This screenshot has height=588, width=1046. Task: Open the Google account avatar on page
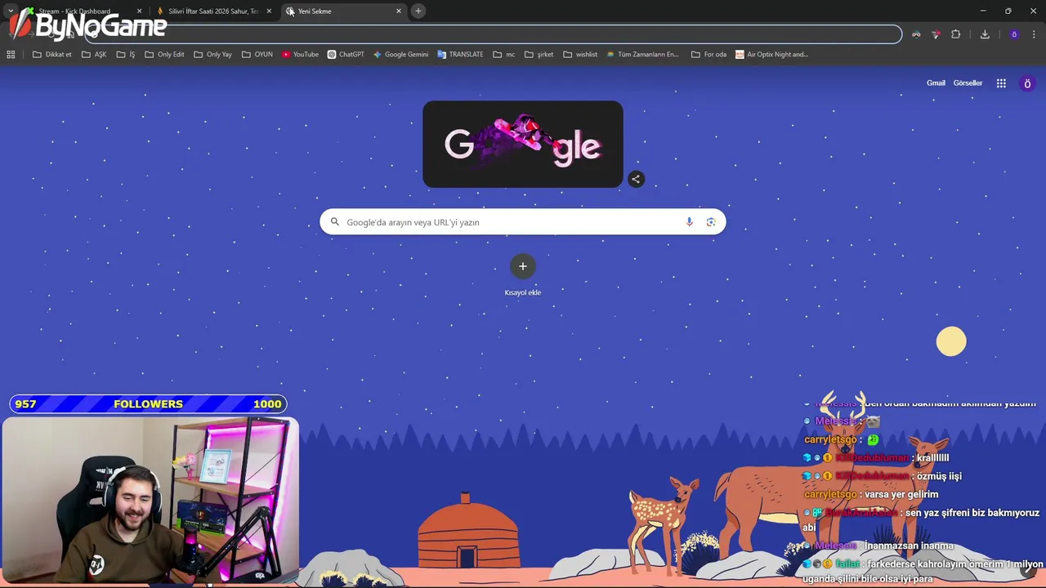[x=1028, y=83]
